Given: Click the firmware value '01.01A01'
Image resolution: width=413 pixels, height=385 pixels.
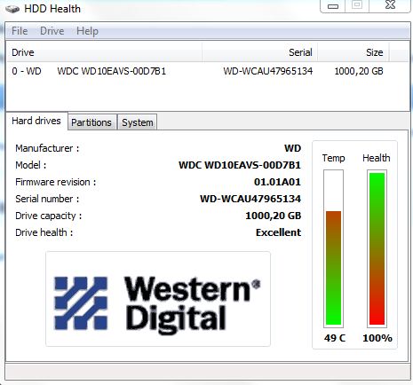Looking at the screenshot, I should (x=277, y=182).
